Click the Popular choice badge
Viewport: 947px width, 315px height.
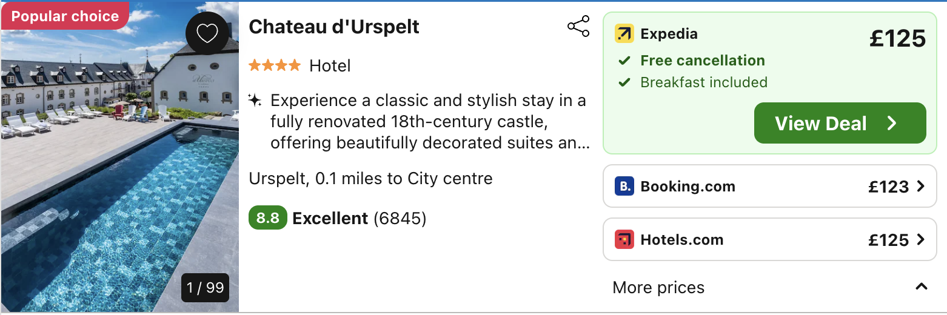[x=65, y=16]
